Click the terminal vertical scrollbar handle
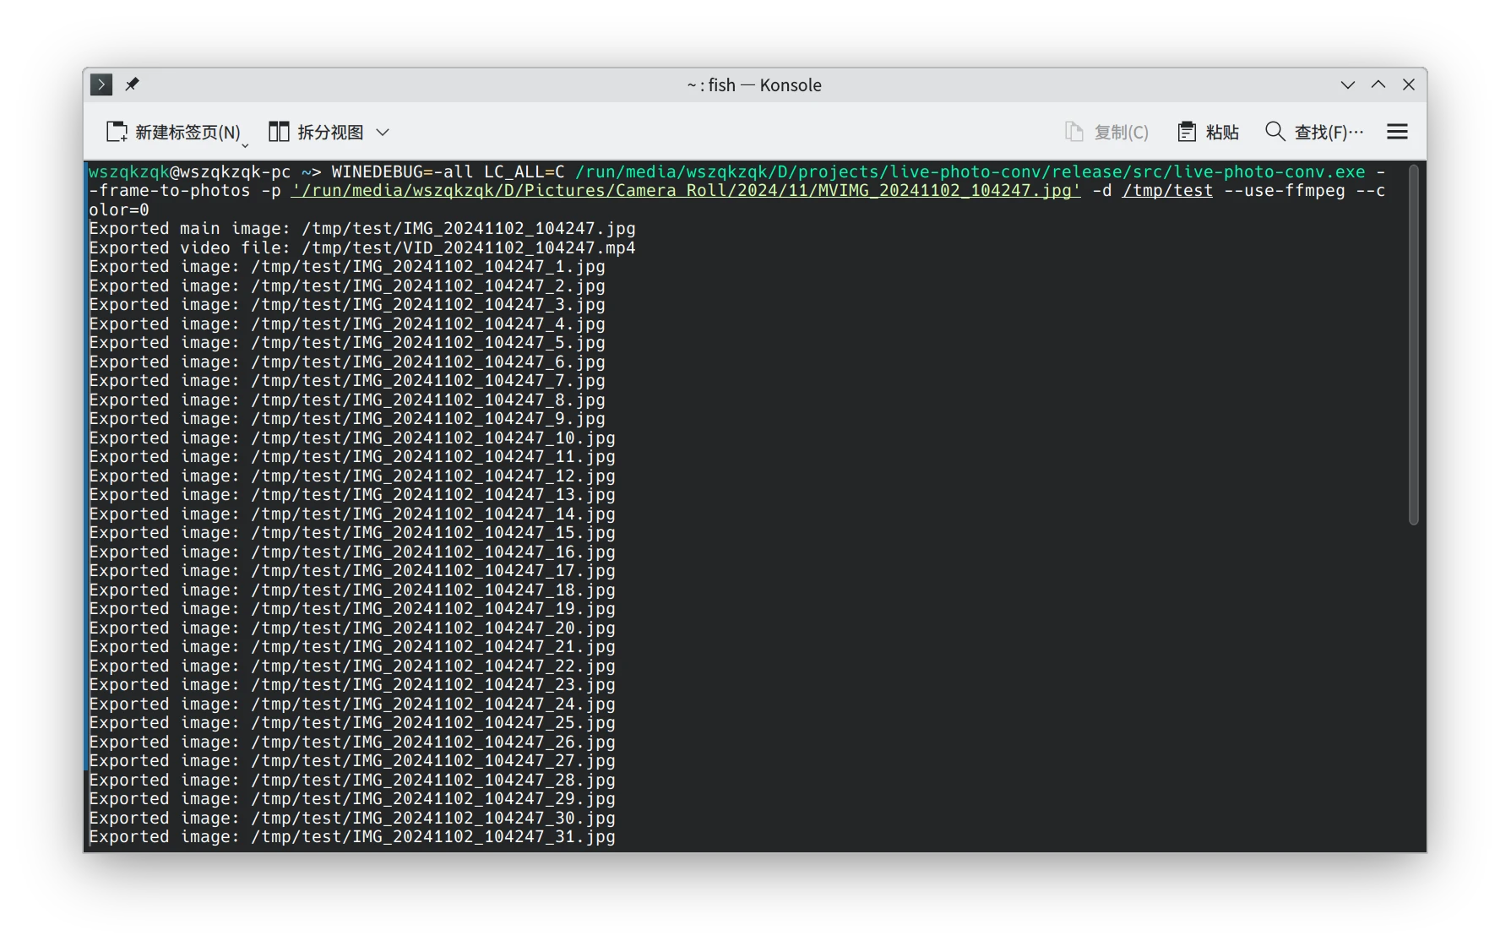The image size is (1511, 952). [x=1414, y=345]
